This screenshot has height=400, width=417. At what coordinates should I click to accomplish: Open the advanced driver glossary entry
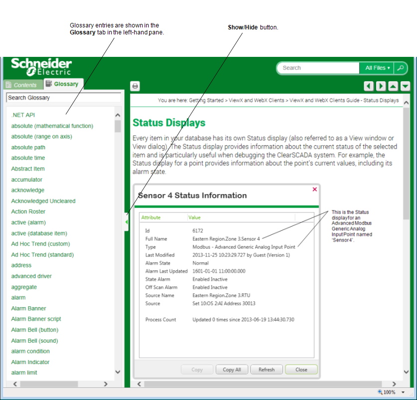coord(31,276)
